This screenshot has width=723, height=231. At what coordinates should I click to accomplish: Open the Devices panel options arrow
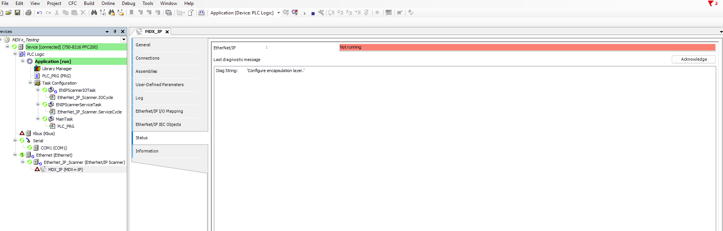(107, 32)
